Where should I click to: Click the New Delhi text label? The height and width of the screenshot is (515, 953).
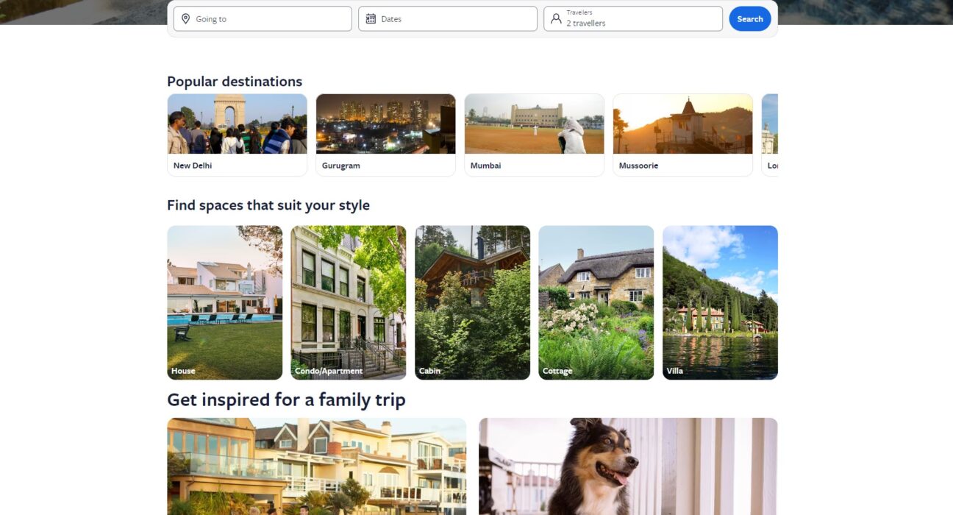[x=193, y=166]
